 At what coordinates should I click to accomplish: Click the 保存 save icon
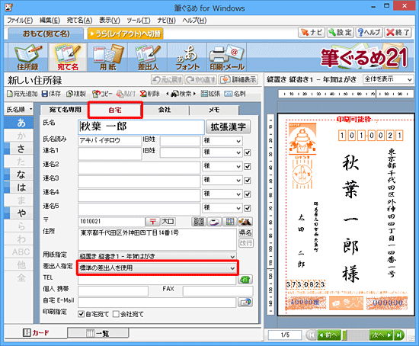click(x=51, y=94)
